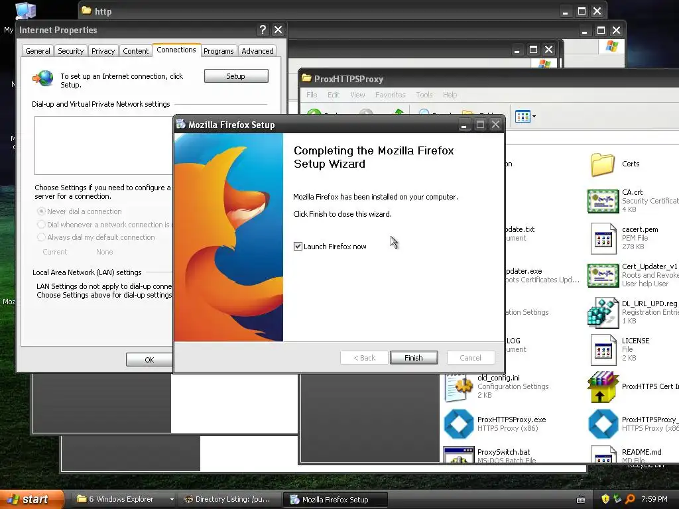The width and height of the screenshot is (679, 509).
Task: Open View menu in ProxHTTPSProxy window
Action: point(357,95)
